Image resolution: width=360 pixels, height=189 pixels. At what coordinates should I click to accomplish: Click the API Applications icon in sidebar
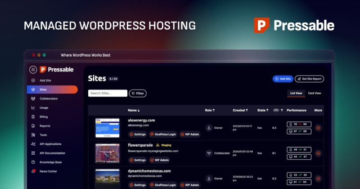[x=33, y=144]
